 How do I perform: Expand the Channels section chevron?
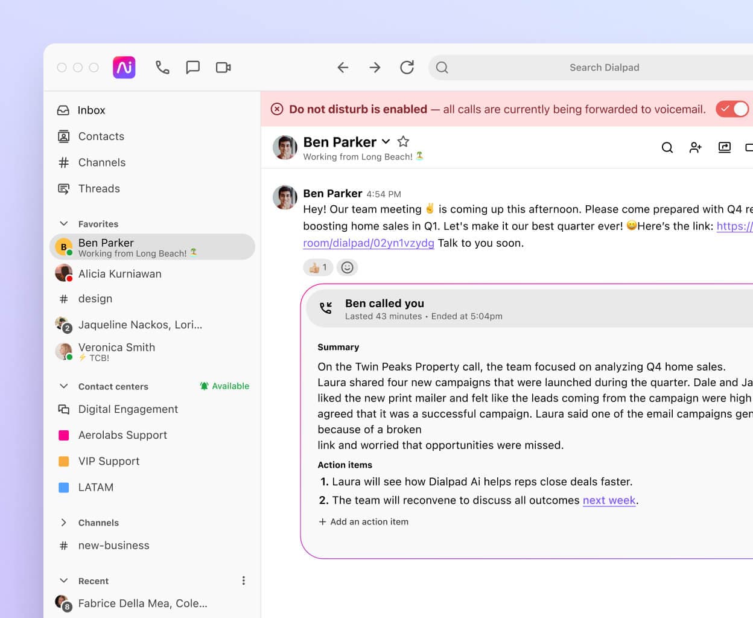point(64,523)
